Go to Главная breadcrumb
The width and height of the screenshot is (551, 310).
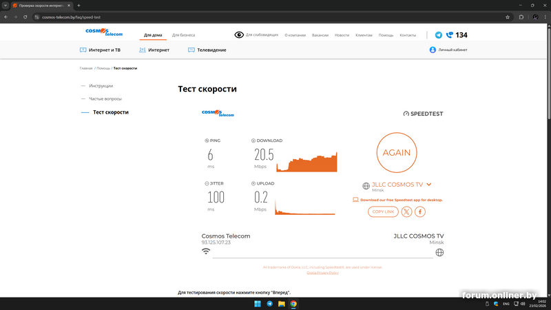coord(86,68)
